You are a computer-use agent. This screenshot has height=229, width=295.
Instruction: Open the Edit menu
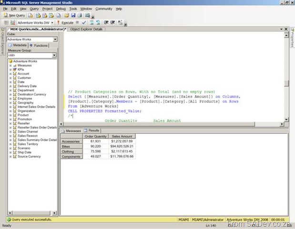coord(13,9)
